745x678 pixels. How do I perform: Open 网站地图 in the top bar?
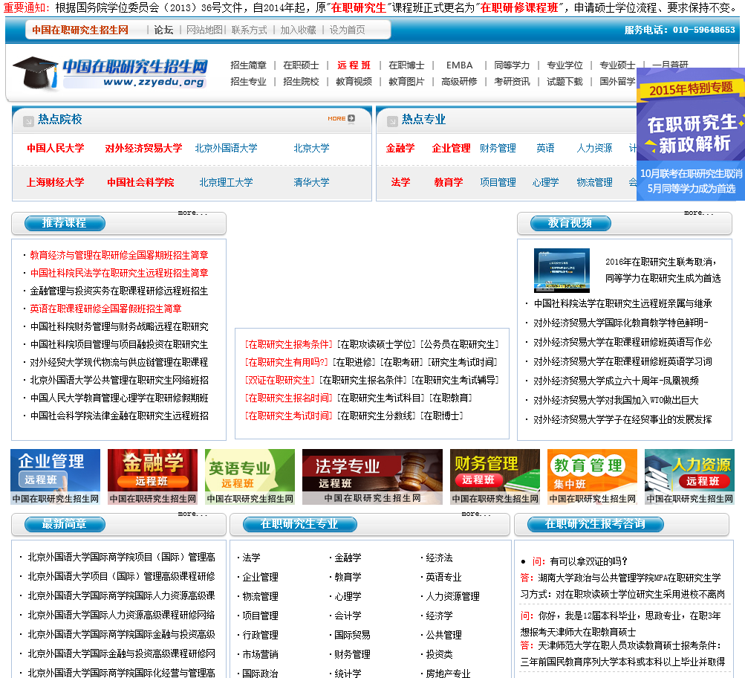[204, 30]
